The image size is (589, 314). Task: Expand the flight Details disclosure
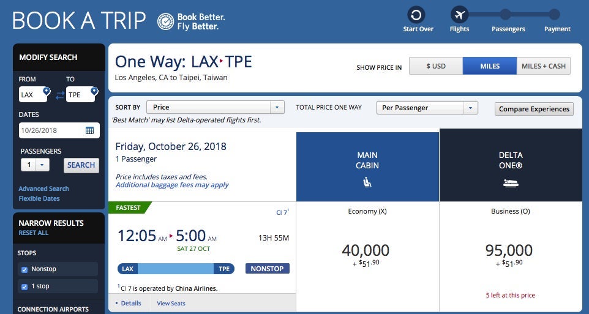(x=128, y=303)
